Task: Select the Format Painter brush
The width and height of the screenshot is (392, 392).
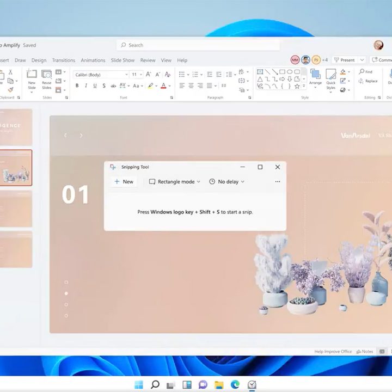Action: tap(10, 89)
